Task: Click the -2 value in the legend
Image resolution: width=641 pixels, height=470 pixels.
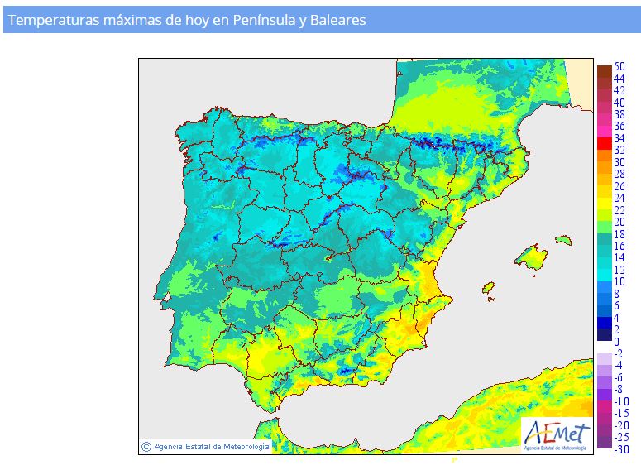Action: [619, 353]
